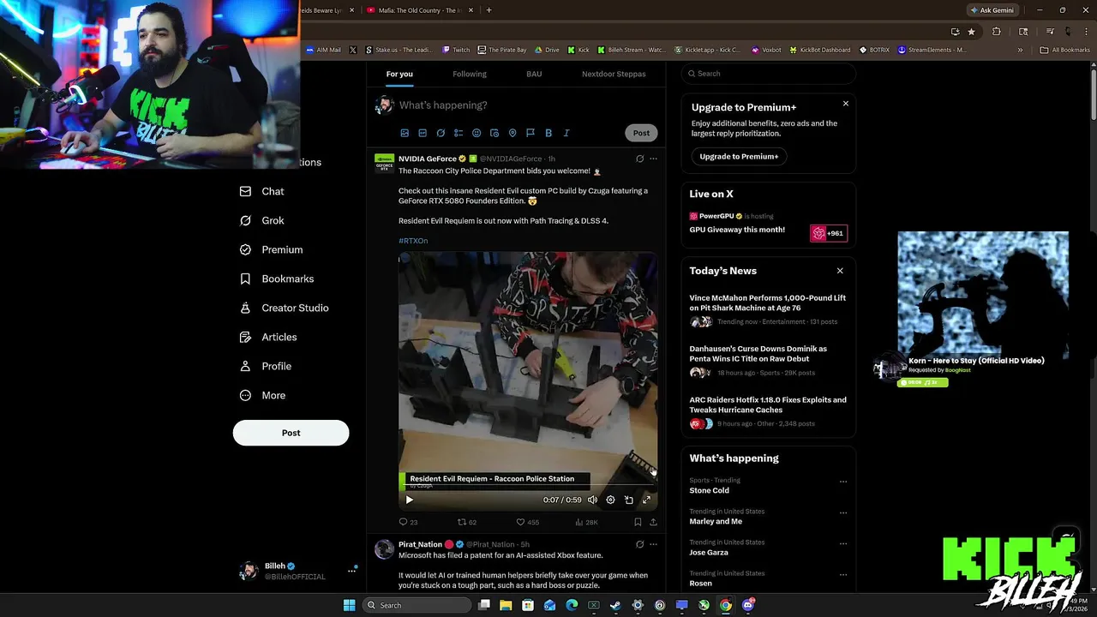The image size is (1097, 617).
Task: Like the NVIDIA GeForce post
Action: click(527, 522)
